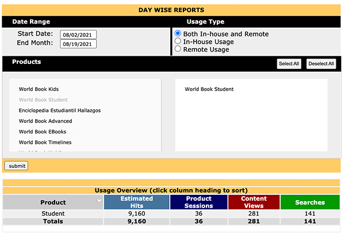Click the Start Date input field
Image resolution: width=345 pixels, height=234 pixels.
78,34
